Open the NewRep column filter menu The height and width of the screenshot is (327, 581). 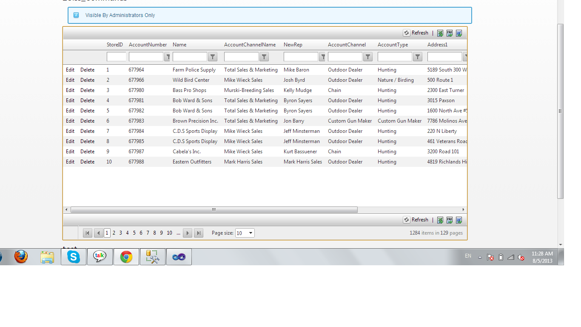(x=322, y=57)
